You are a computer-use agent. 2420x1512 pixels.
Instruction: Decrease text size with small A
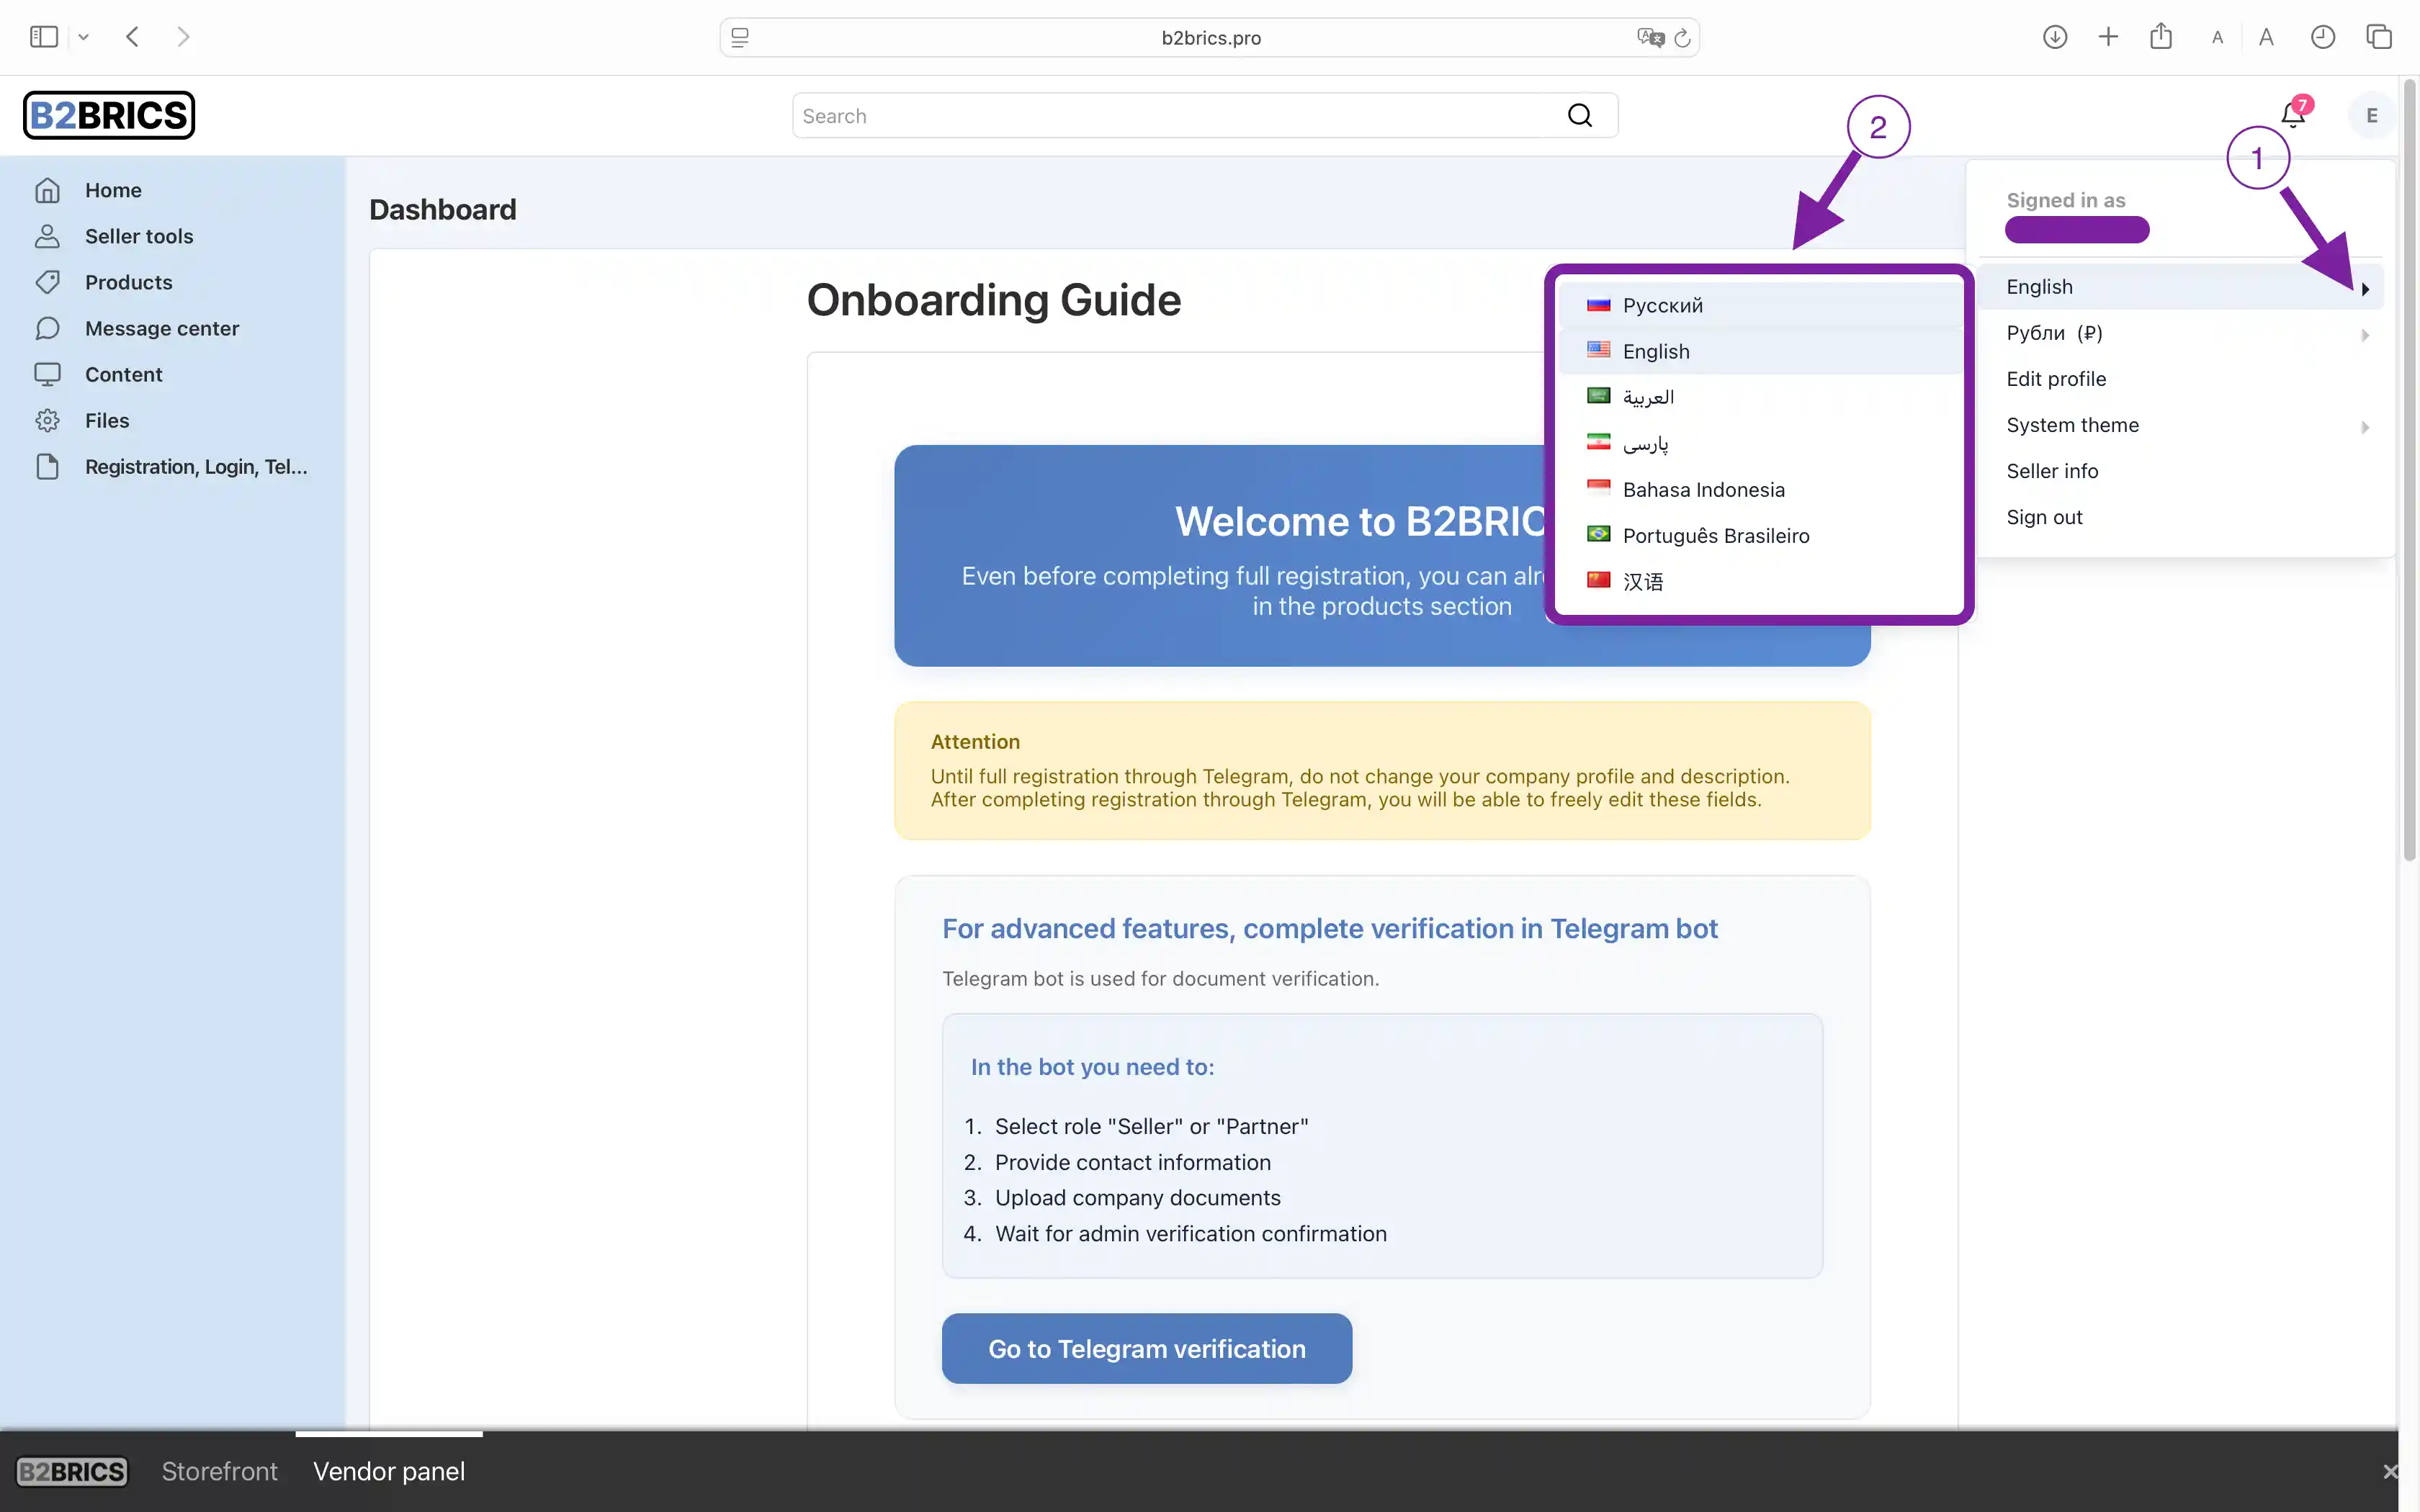2217,38
